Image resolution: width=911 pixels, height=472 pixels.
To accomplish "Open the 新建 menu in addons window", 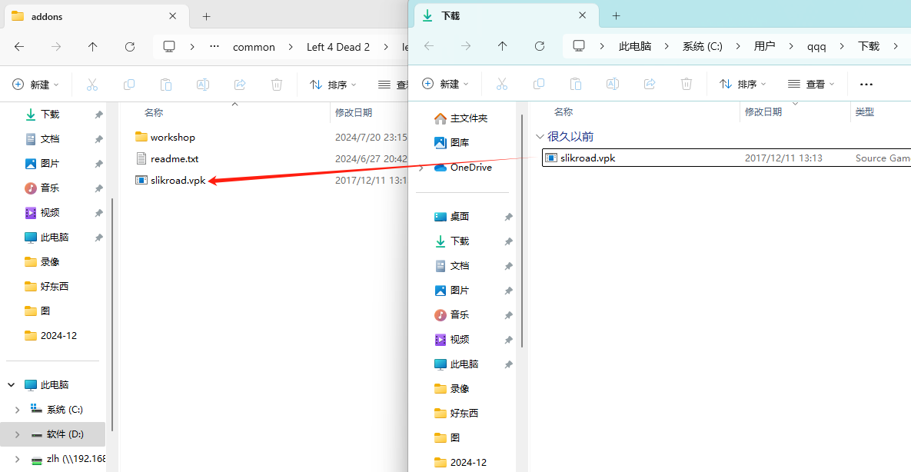I will 35,85.
